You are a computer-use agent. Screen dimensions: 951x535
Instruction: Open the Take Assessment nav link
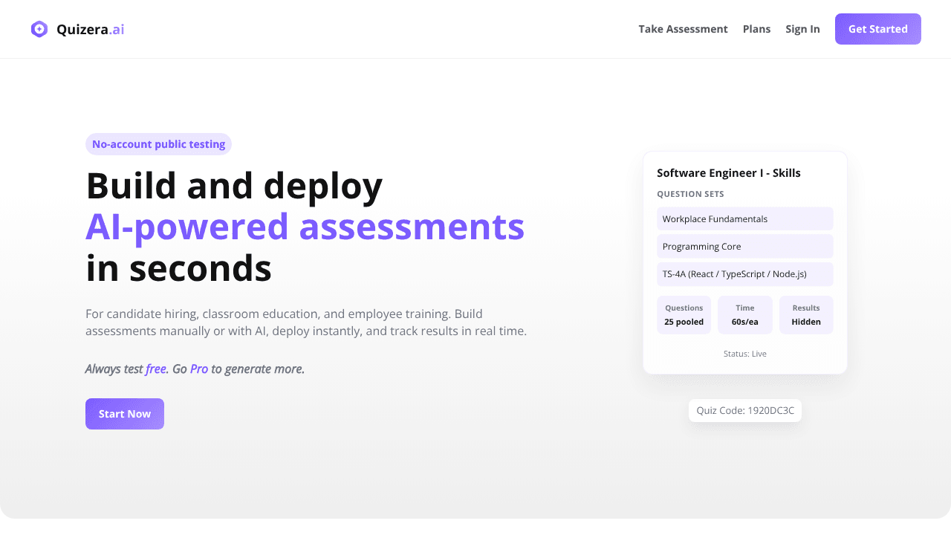click(x=683, y=29)
